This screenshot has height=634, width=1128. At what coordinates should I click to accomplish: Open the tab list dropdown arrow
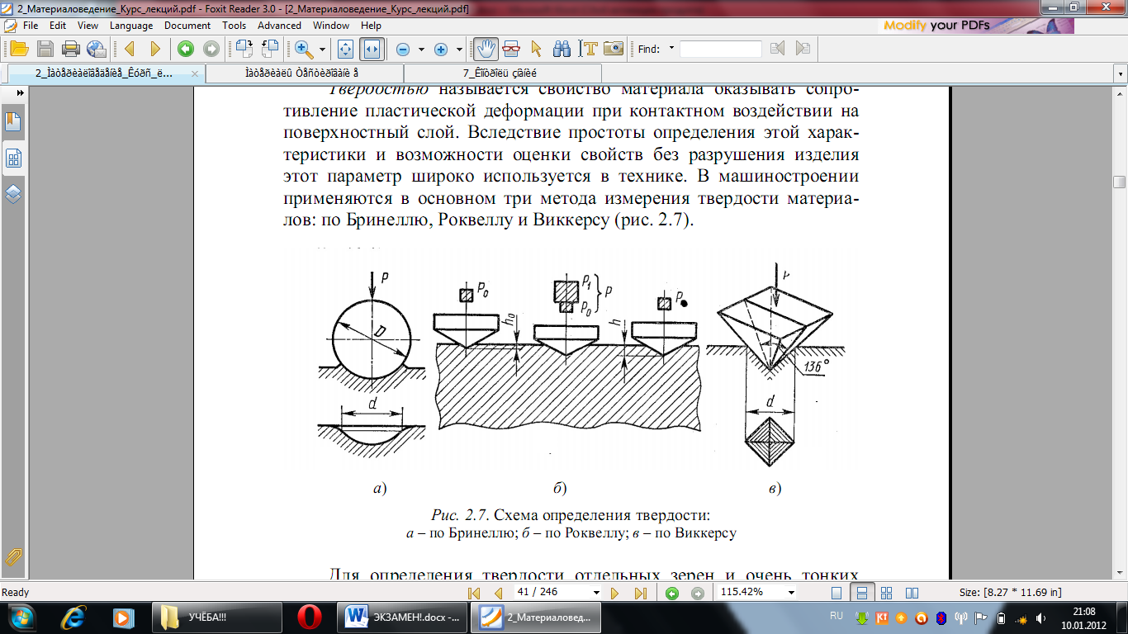(x=1121, y=74)
